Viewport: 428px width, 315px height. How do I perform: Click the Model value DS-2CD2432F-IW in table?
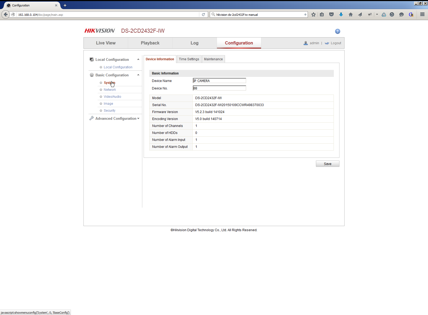(208, 98)
